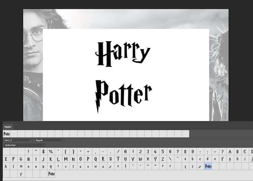The image size is (253, 181).
Task: Select the zero digit glyph
Action: tap(125, 151)
